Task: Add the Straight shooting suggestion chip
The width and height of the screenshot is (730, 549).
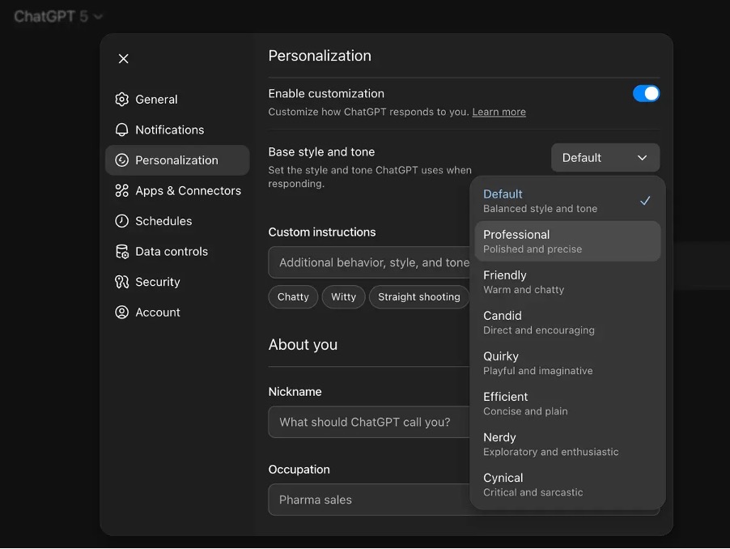Action: click(418, 297)
